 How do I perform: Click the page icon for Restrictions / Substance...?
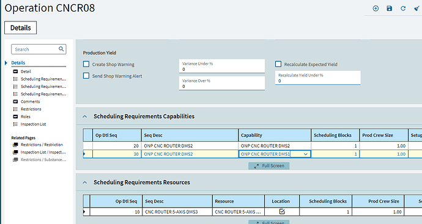(x=15, y=160)
